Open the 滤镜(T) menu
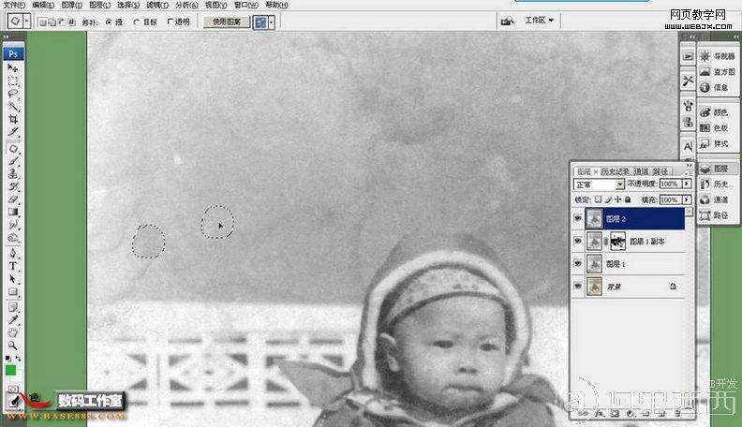Viewport: 742px width, 427px height. pos(157,5)
